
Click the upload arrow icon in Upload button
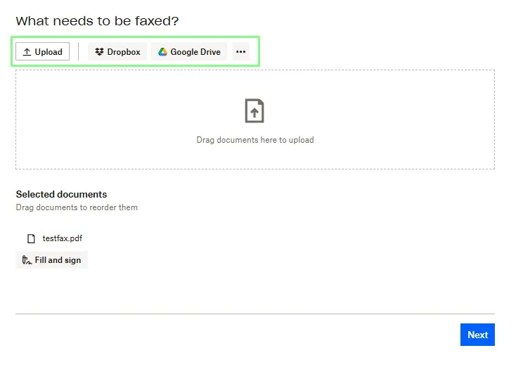27,52
